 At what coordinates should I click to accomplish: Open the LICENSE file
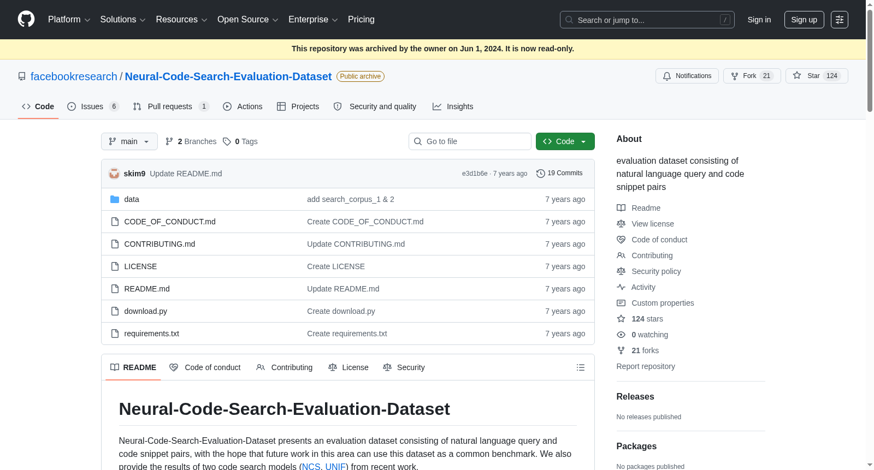pyautogui.click(x=140, y=266)
